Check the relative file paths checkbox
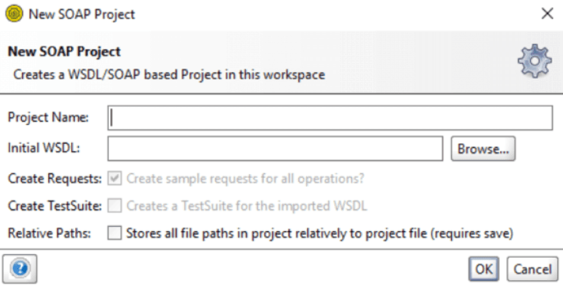Screen dimensions: 563x285 pyautogui.click(x=114, y=233)
